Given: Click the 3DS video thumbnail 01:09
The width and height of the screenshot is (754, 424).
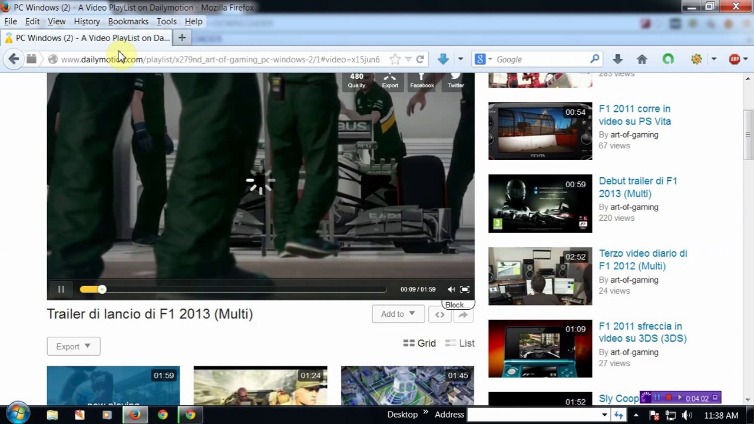Looking at the screenshot, I should tap(540, 349).
